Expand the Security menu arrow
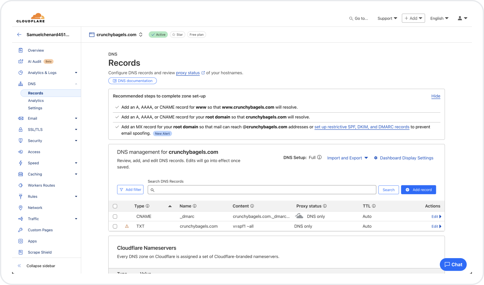This screenshot has height=285, width=484. (x=76, y=141)
